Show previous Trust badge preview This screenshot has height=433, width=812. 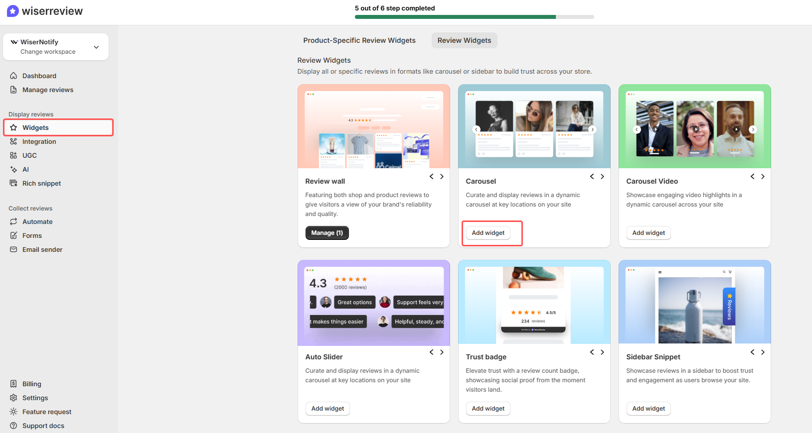592,352
